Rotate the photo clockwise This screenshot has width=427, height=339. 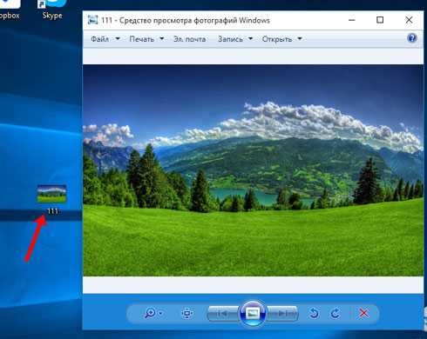pyautogui.click(x=335, y=313)
